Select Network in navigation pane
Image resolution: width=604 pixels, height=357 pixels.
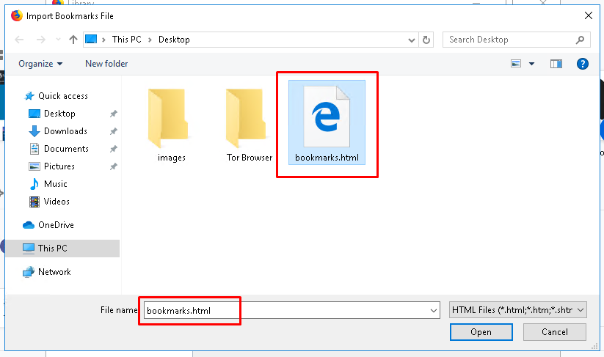click(x=54, y=272)
